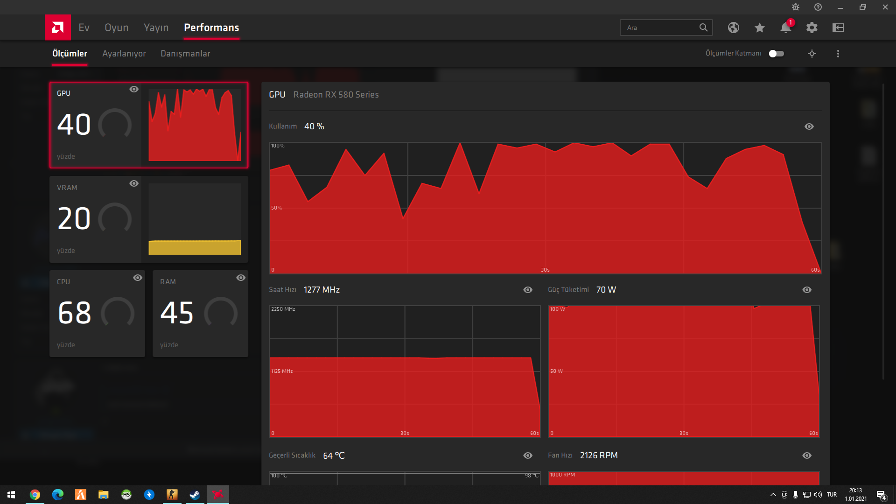Viewport: 896px width, 504px height.
Task: Open the Danışmanlar sub-tab
Action: tap(185, 54)
